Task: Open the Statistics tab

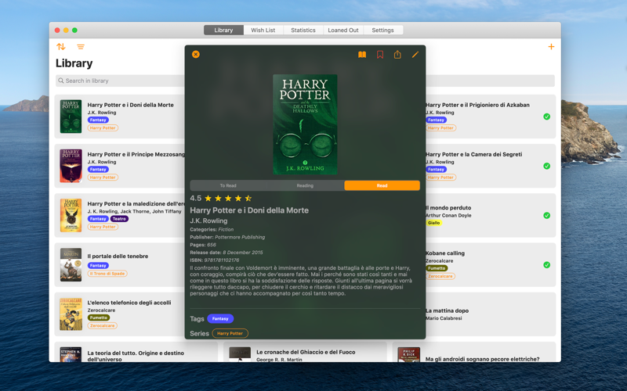Action: [x=303, y=30]
